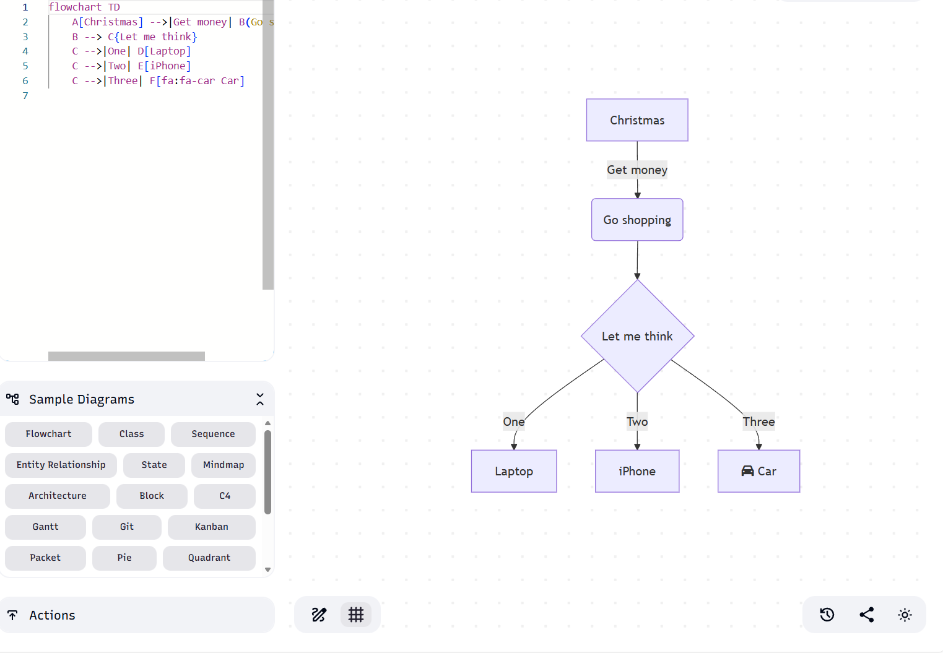Select the Mindmap sample option
The width and height of the screenshot is (943, 653).
tap(223, 465)
